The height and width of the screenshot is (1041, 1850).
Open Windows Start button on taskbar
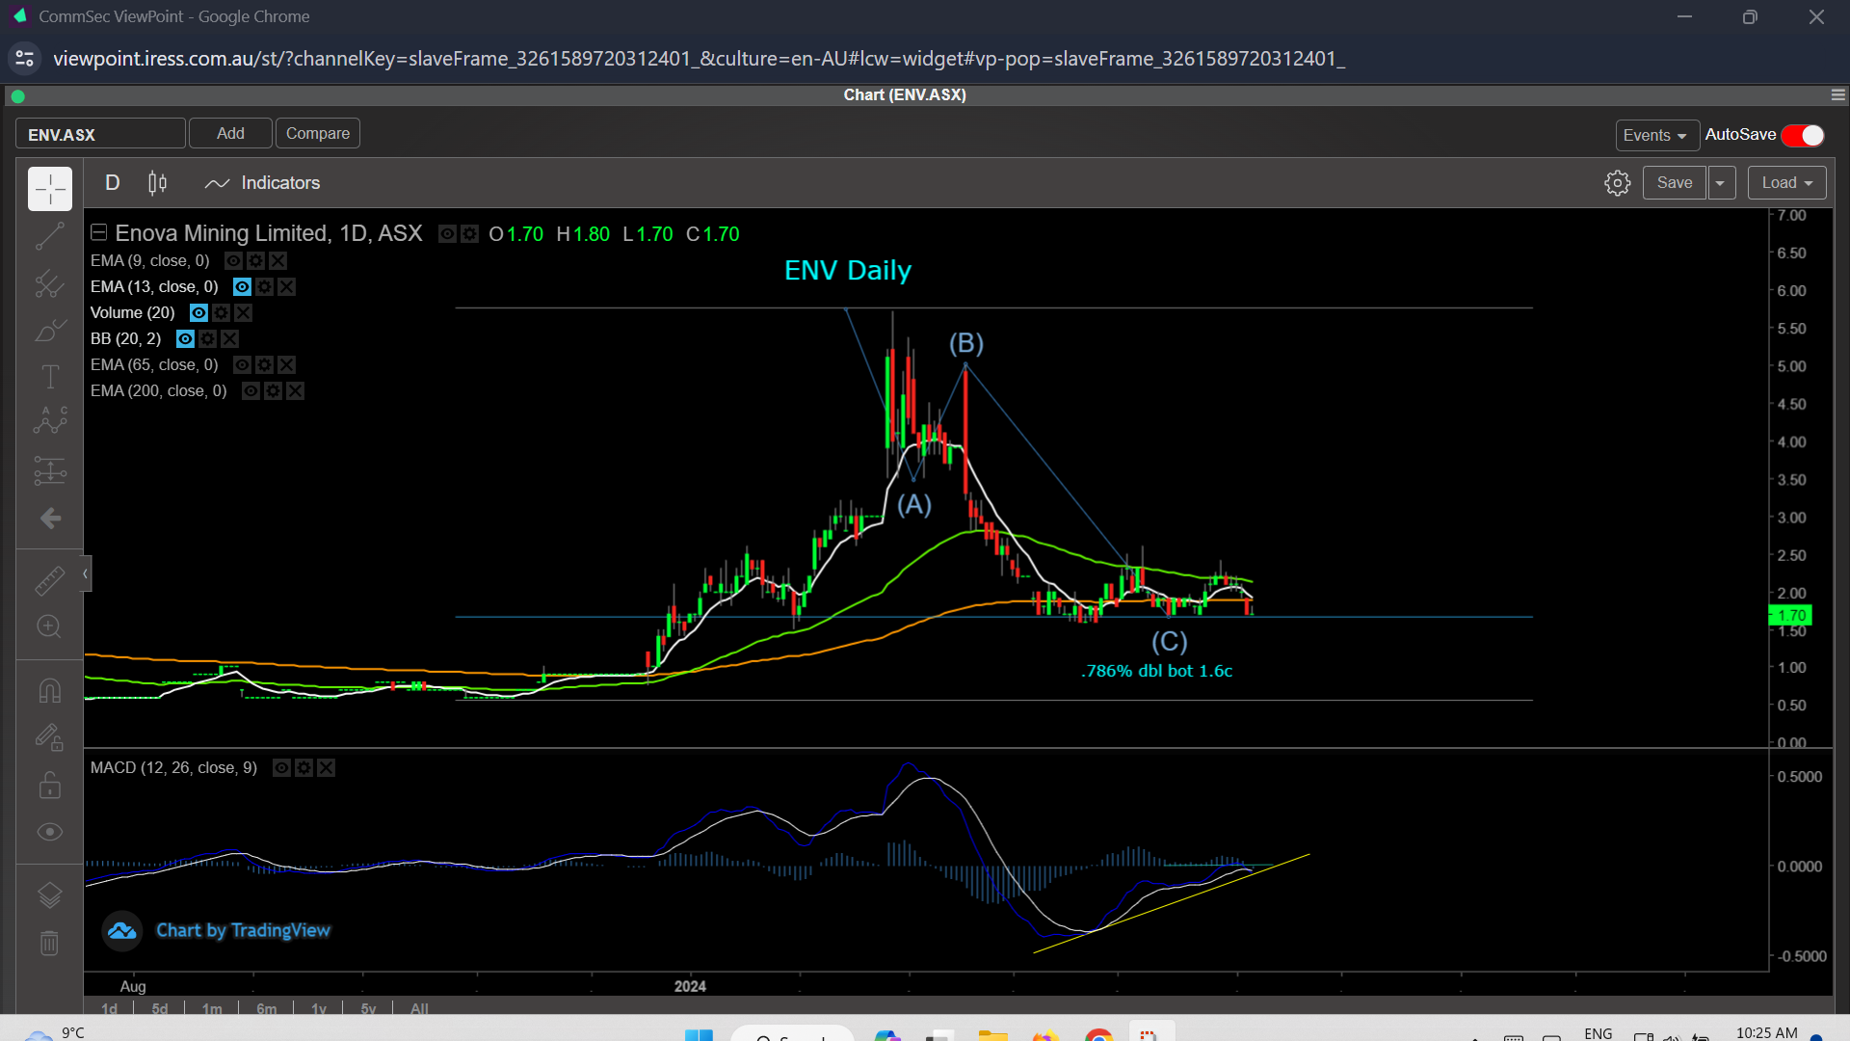pyautogui.click(x=699, y=1035)
